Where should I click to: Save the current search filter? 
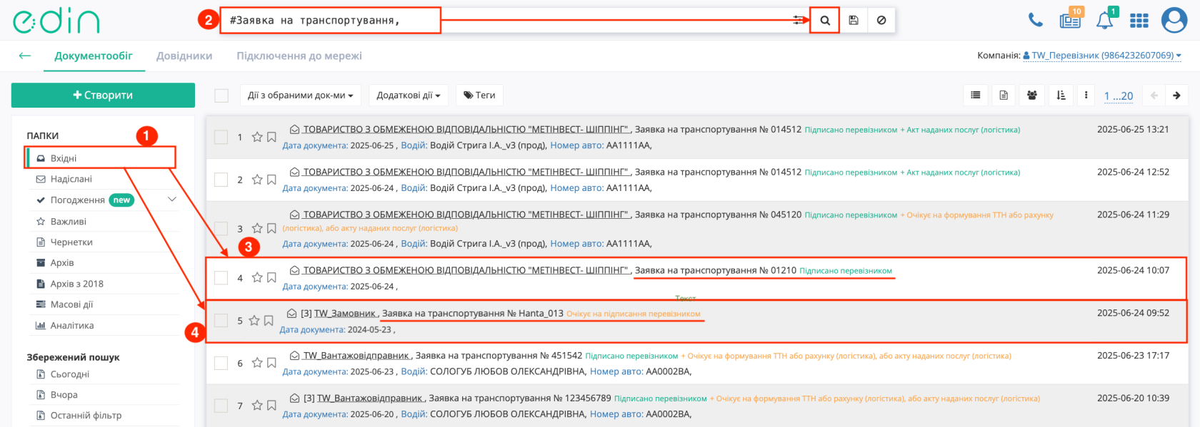coord(853,21)
